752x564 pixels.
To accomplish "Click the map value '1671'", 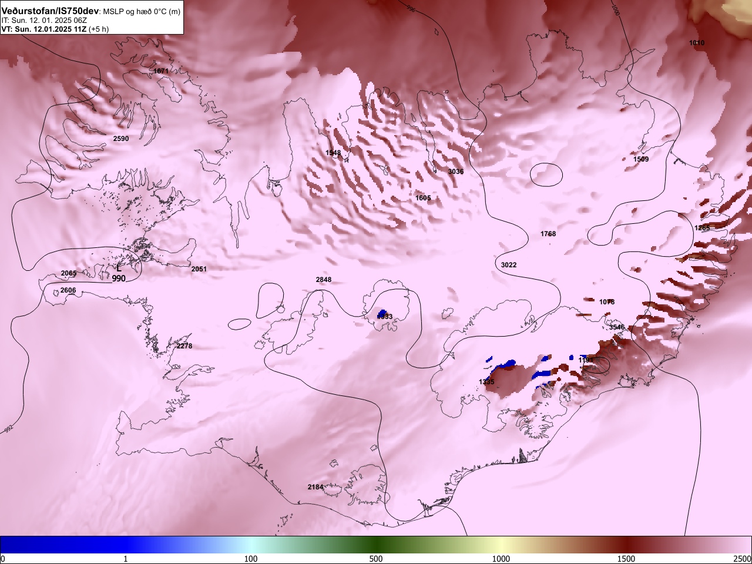I will tap(161, 71).
